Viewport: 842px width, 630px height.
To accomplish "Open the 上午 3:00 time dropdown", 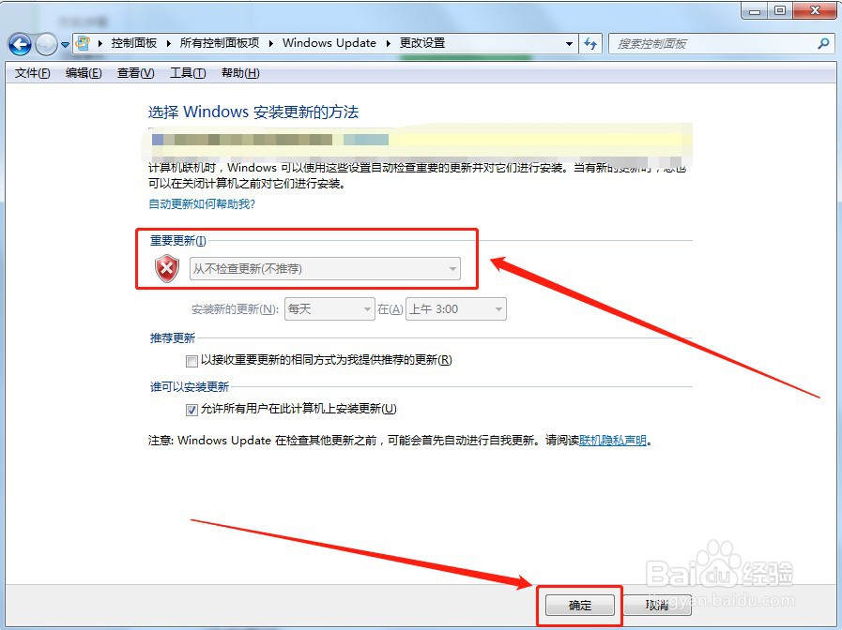I will [x=456, y=308].
